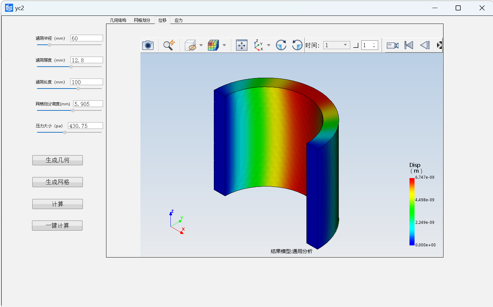This screenshot has height=307, width=493.
Task: Click the Disp legend title
Action: (415, 168)
